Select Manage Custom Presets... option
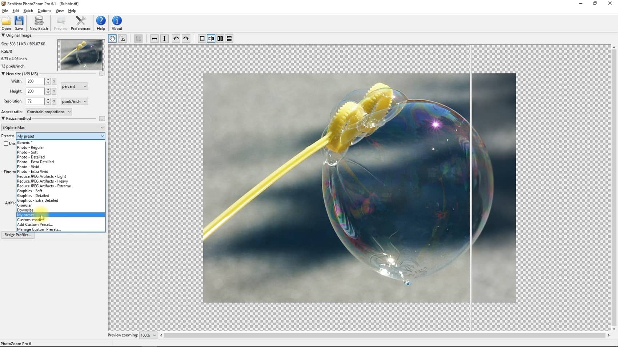This screenshot has height=347, width=618. pos(61,229)
